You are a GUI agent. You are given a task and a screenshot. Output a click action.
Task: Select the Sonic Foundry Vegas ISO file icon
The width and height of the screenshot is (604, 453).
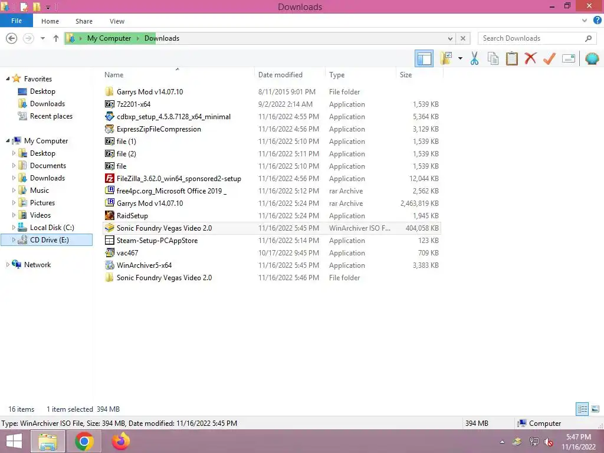(x=109, y=228)
